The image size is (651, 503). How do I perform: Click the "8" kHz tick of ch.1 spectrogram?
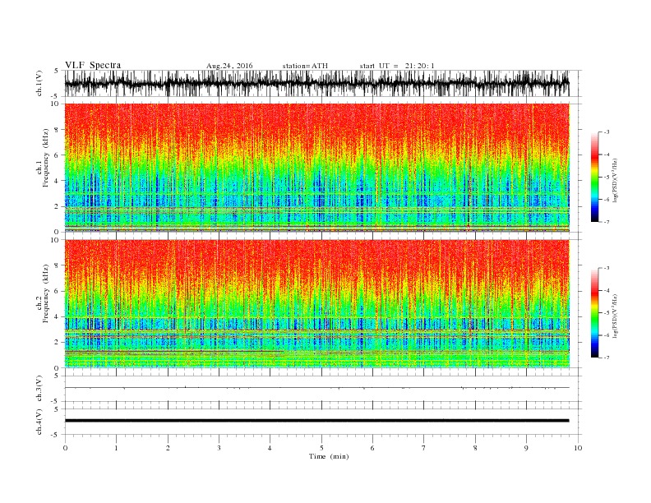(x=58, y=130)
